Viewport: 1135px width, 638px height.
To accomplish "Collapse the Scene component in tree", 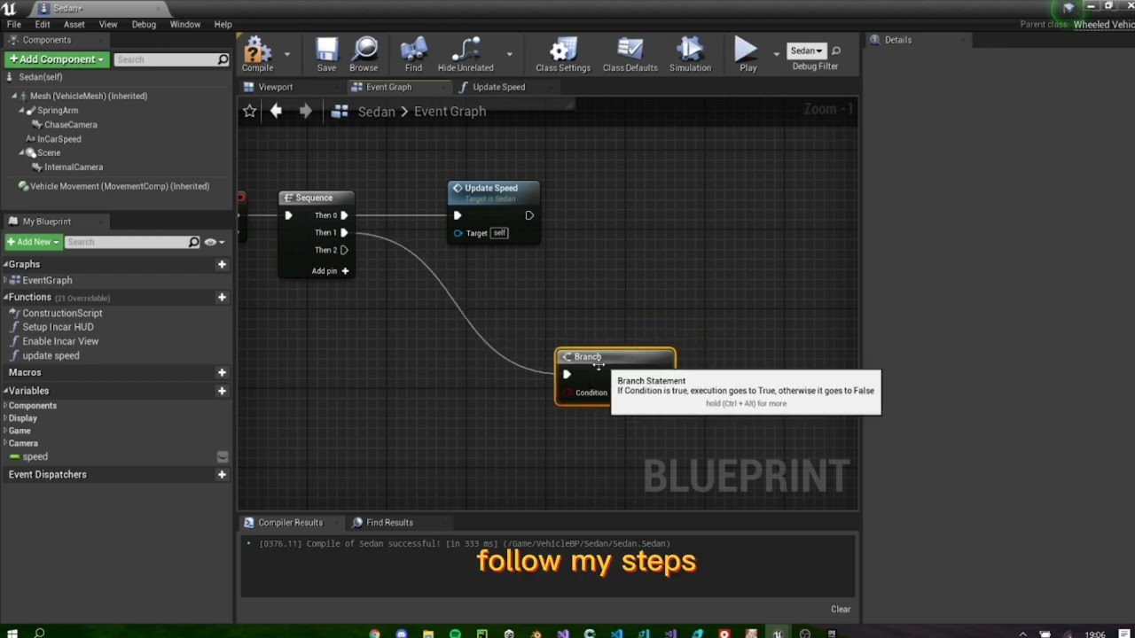I will [x=23, y=153].
